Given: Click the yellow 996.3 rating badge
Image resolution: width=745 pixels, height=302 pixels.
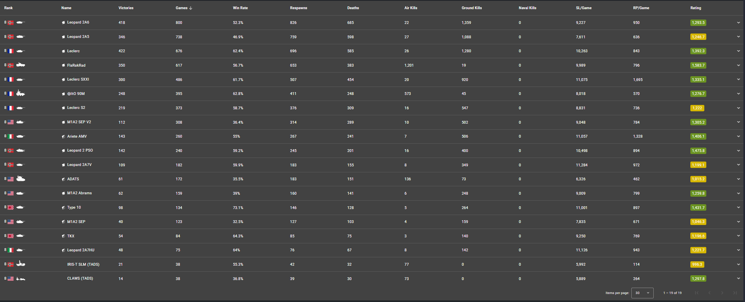Looking at the screenshot, I should coord(697,264).
